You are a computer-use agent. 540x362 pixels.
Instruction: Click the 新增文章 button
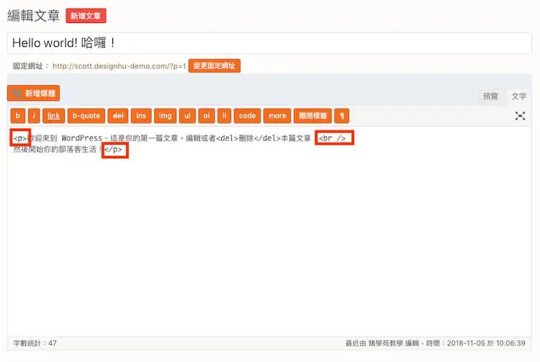[x=86, y=16]
